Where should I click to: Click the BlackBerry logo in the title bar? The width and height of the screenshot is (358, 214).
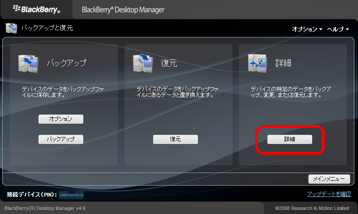(37, 9)
